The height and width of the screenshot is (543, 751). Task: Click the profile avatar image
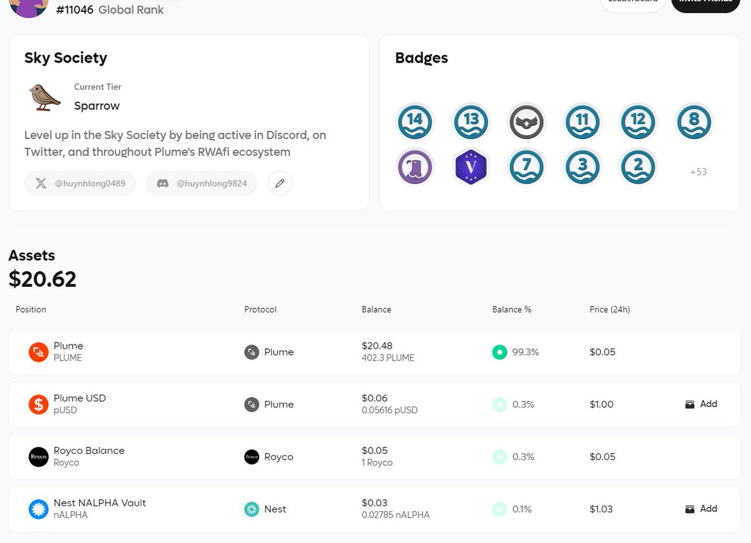(29, 8)
